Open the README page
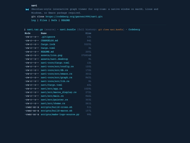 65,20
